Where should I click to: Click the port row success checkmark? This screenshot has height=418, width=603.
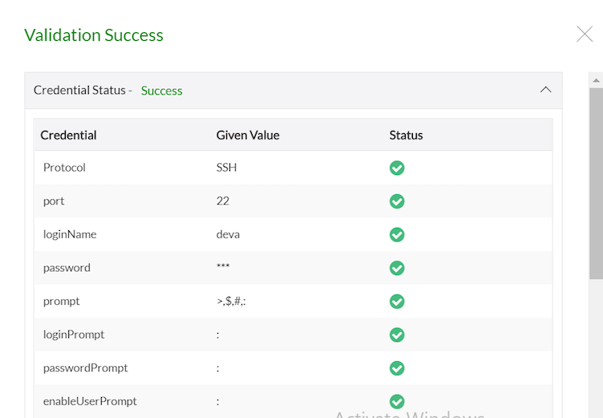tap(397, 201)
